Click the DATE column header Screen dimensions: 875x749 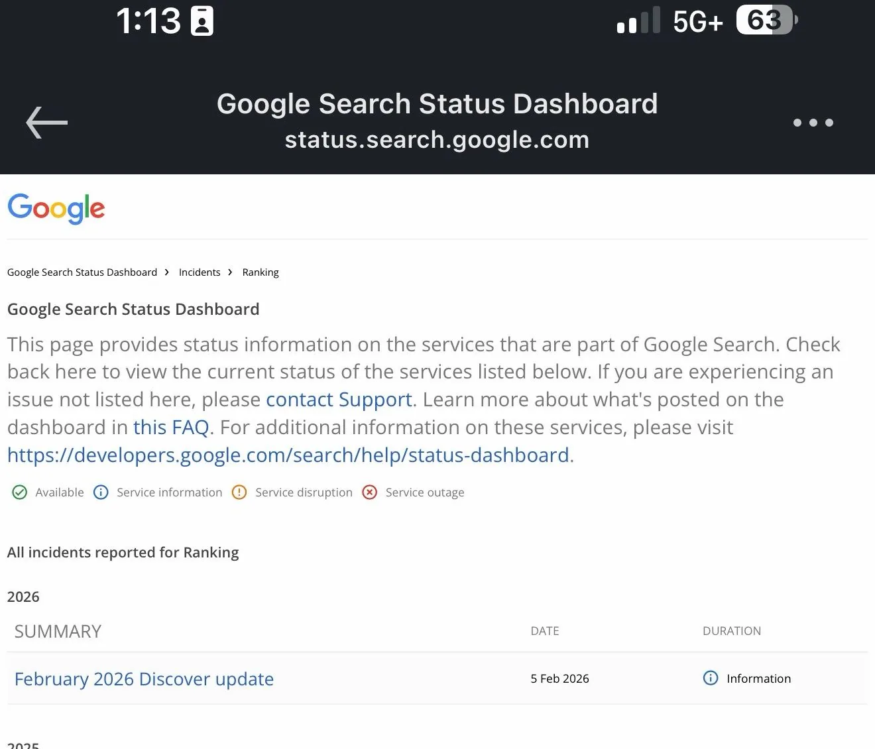point(545,631)
